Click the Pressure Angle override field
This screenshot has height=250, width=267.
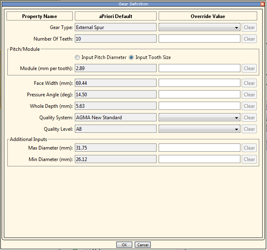[199, 95]
